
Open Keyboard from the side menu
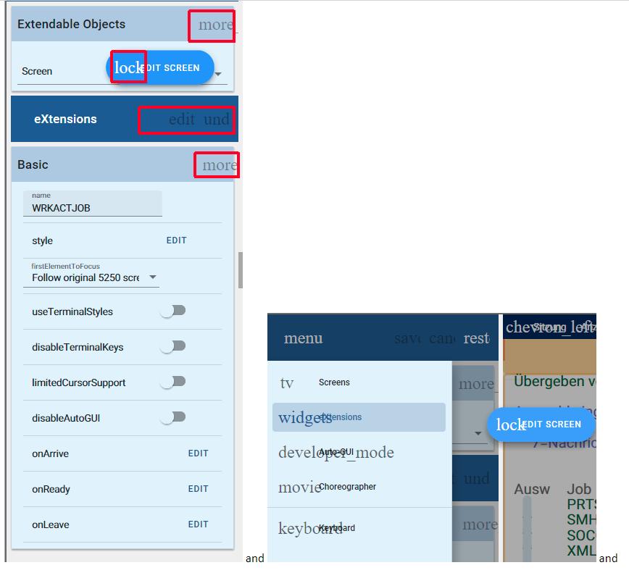pyautogui.click(x=338, y=528)
